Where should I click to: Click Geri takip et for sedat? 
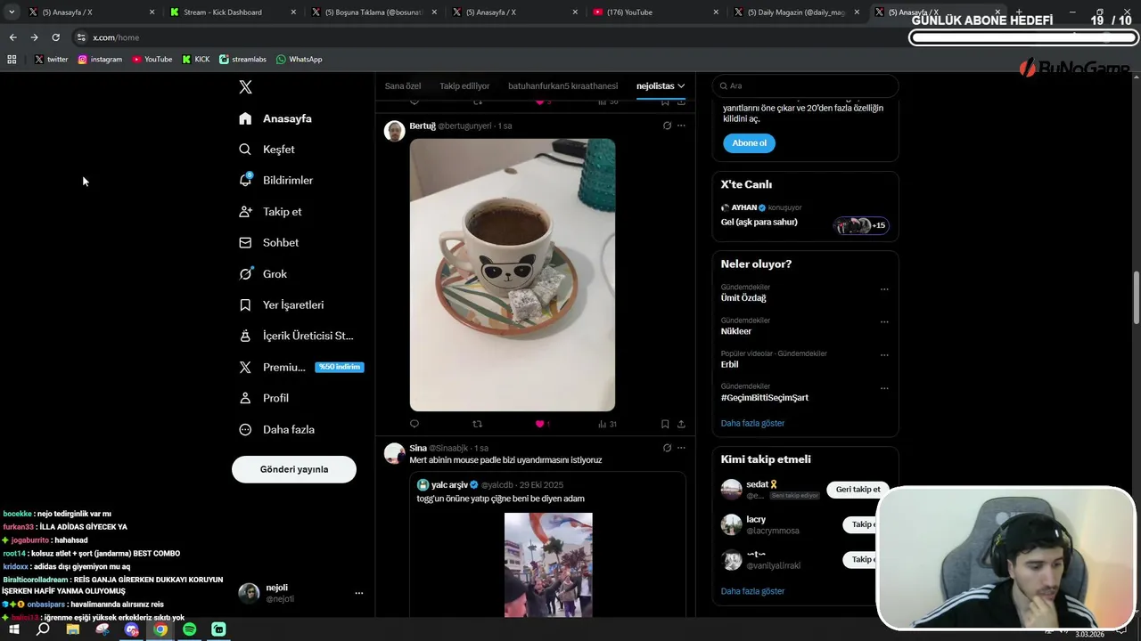coord(858,489)
